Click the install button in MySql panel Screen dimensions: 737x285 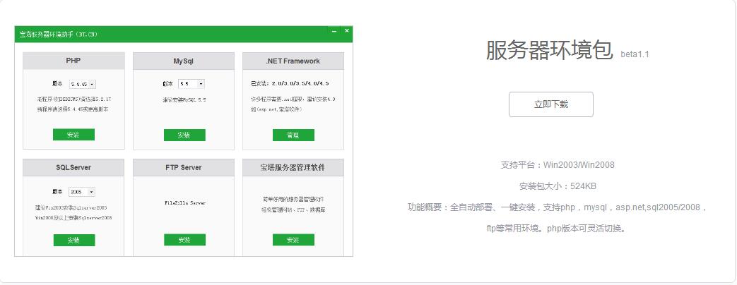point(184,135)
